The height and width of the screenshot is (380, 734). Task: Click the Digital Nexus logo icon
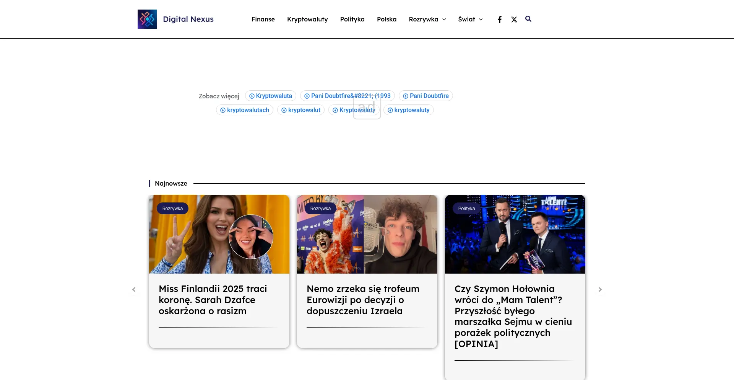point(147,19)
